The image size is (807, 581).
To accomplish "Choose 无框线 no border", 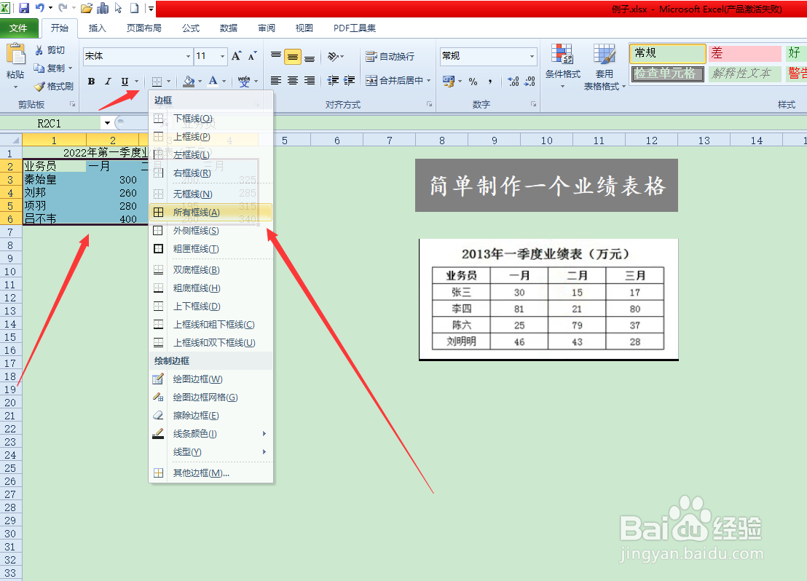I will pyautogui.click(x=211, y=194).
